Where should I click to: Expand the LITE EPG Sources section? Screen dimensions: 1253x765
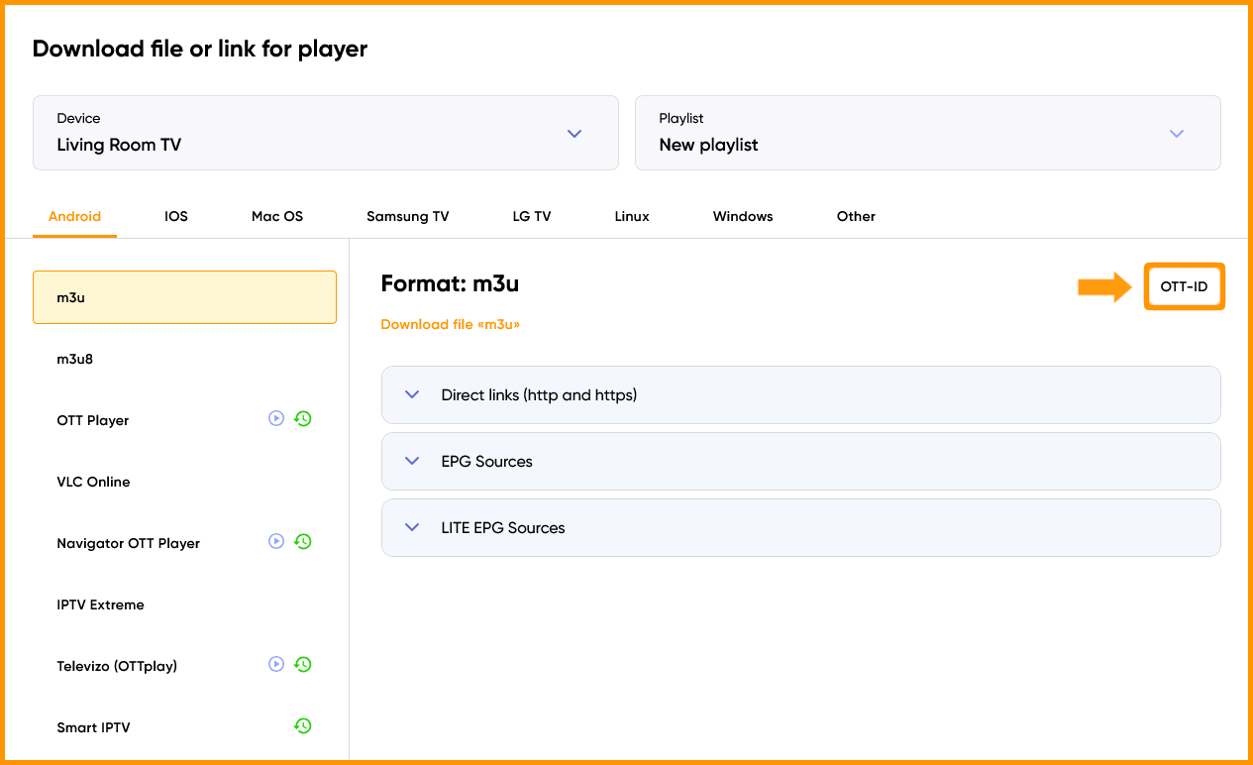800,527
